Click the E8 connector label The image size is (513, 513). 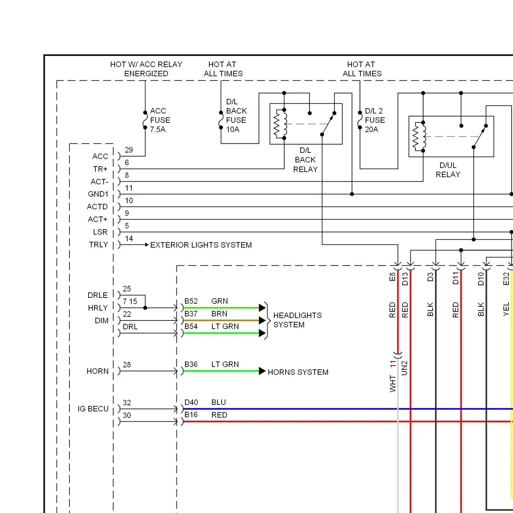(x=392, y=277)
